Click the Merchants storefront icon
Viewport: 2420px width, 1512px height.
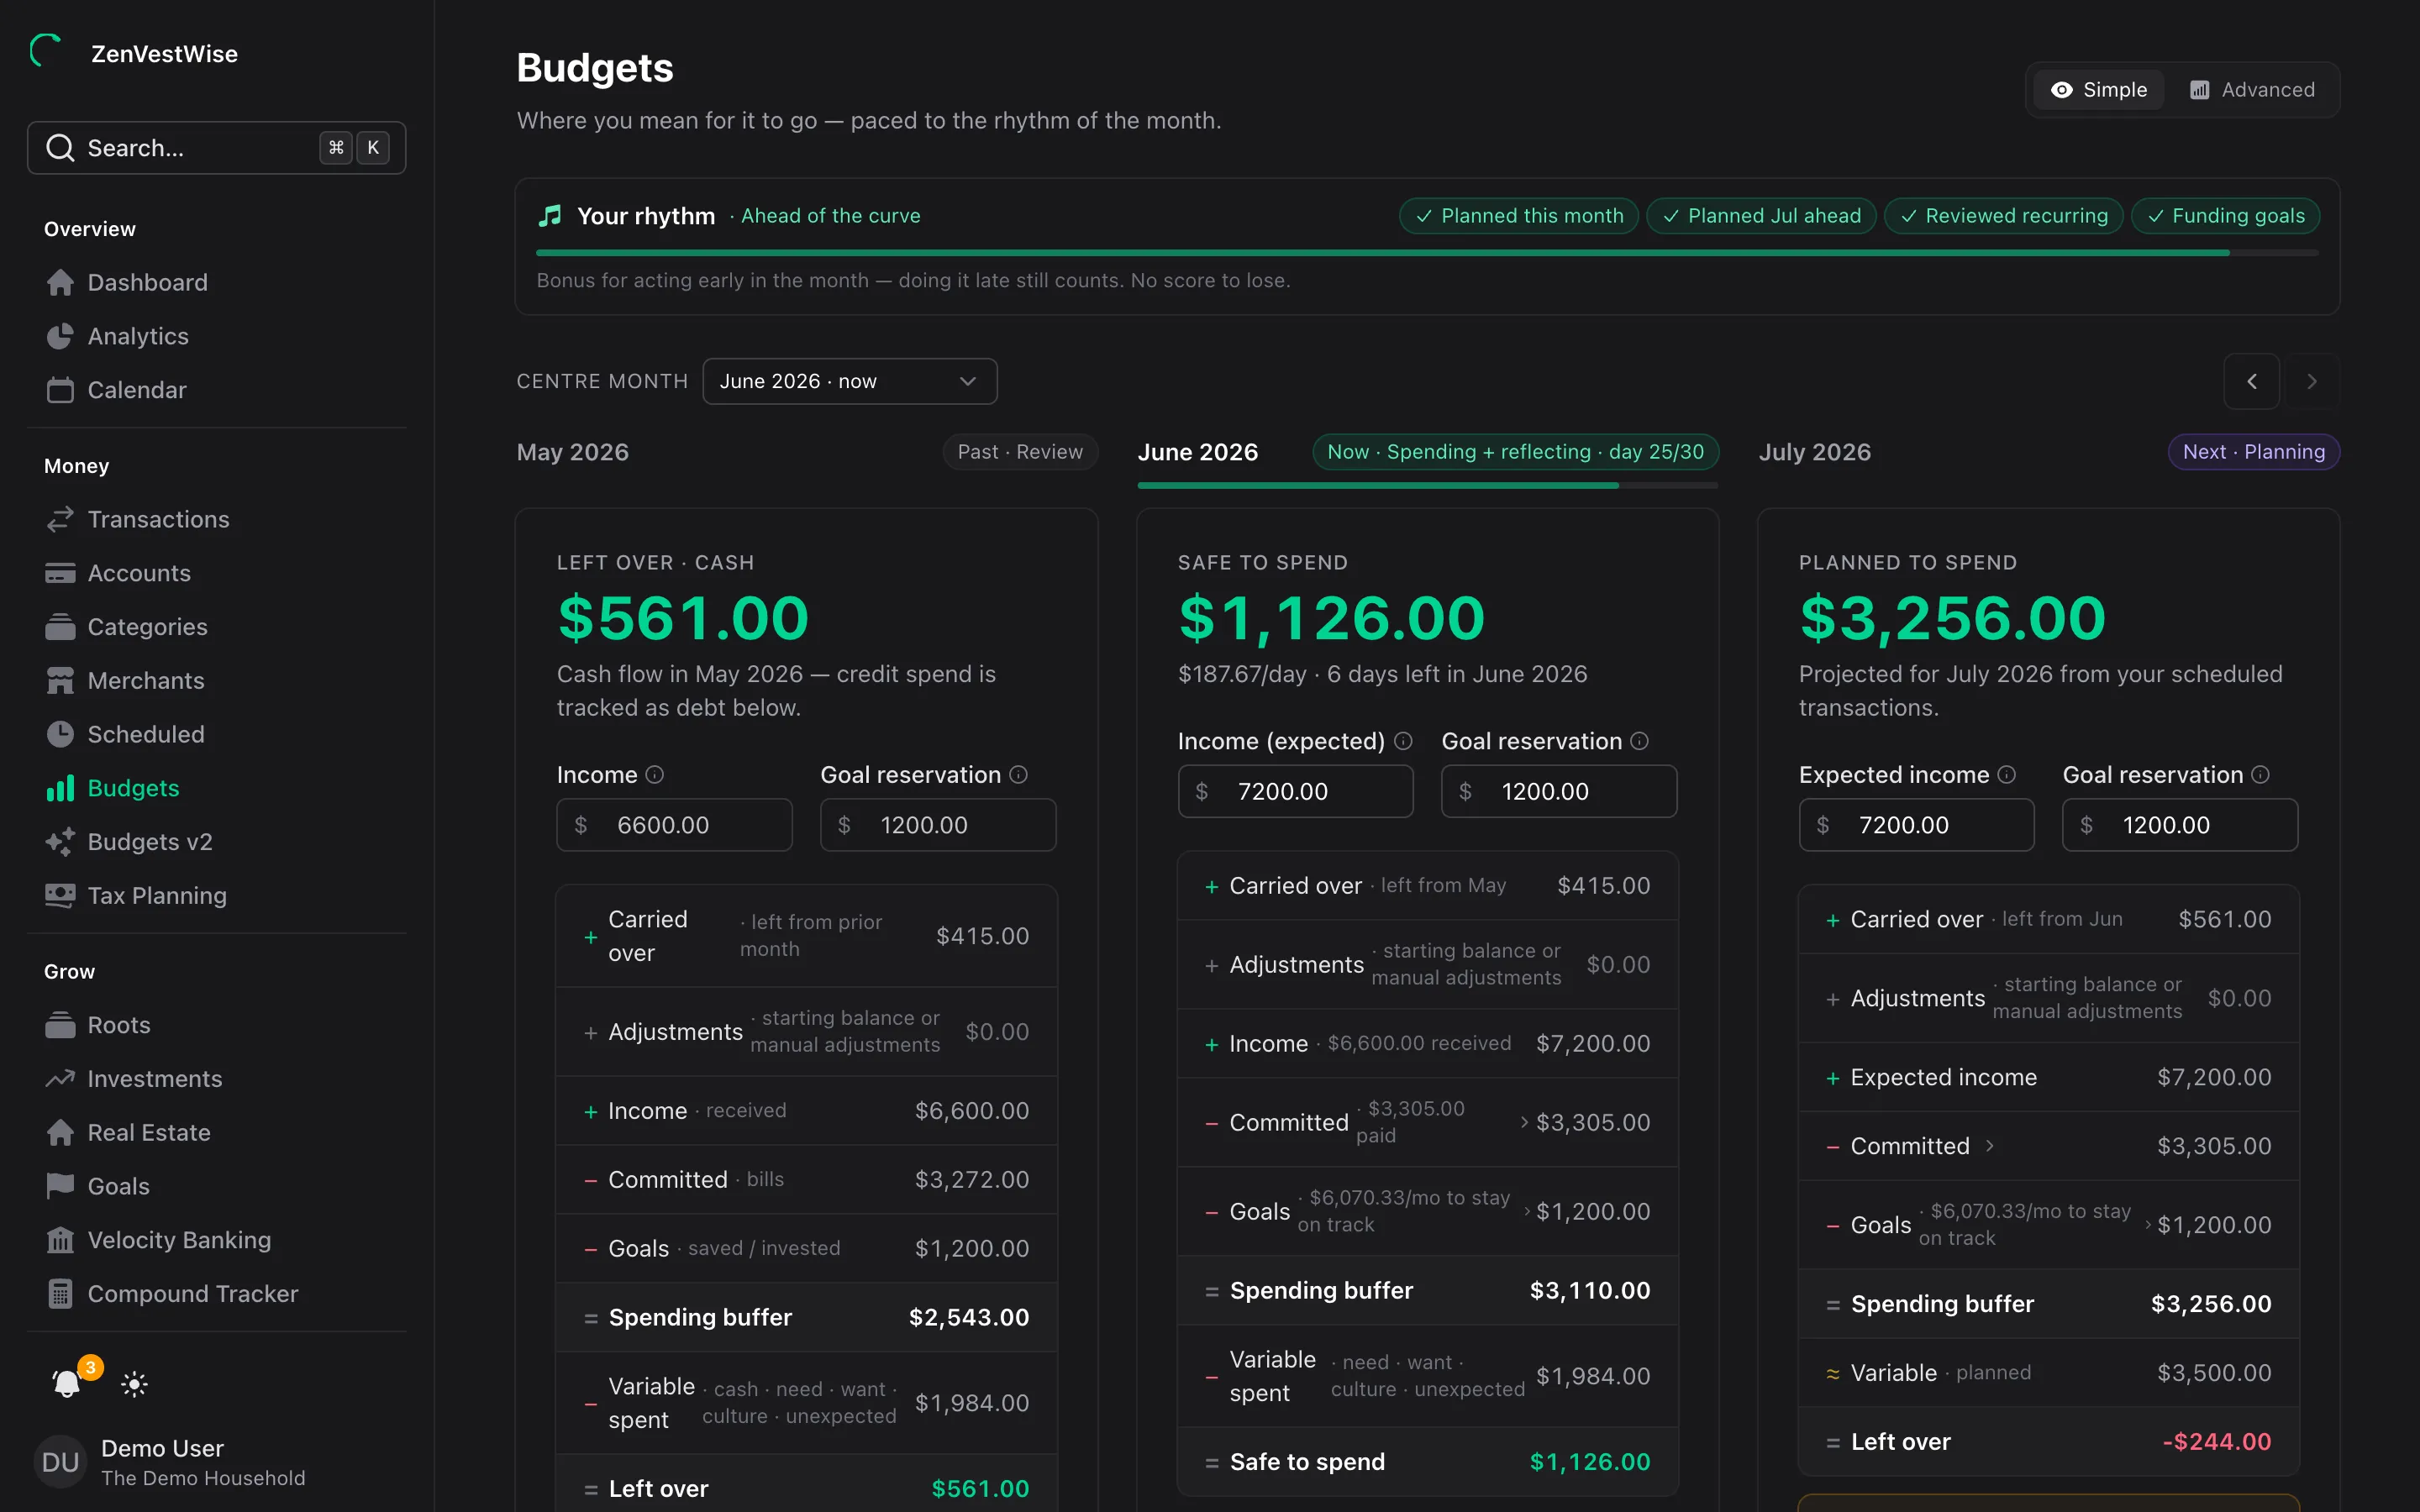coord(60,681)
